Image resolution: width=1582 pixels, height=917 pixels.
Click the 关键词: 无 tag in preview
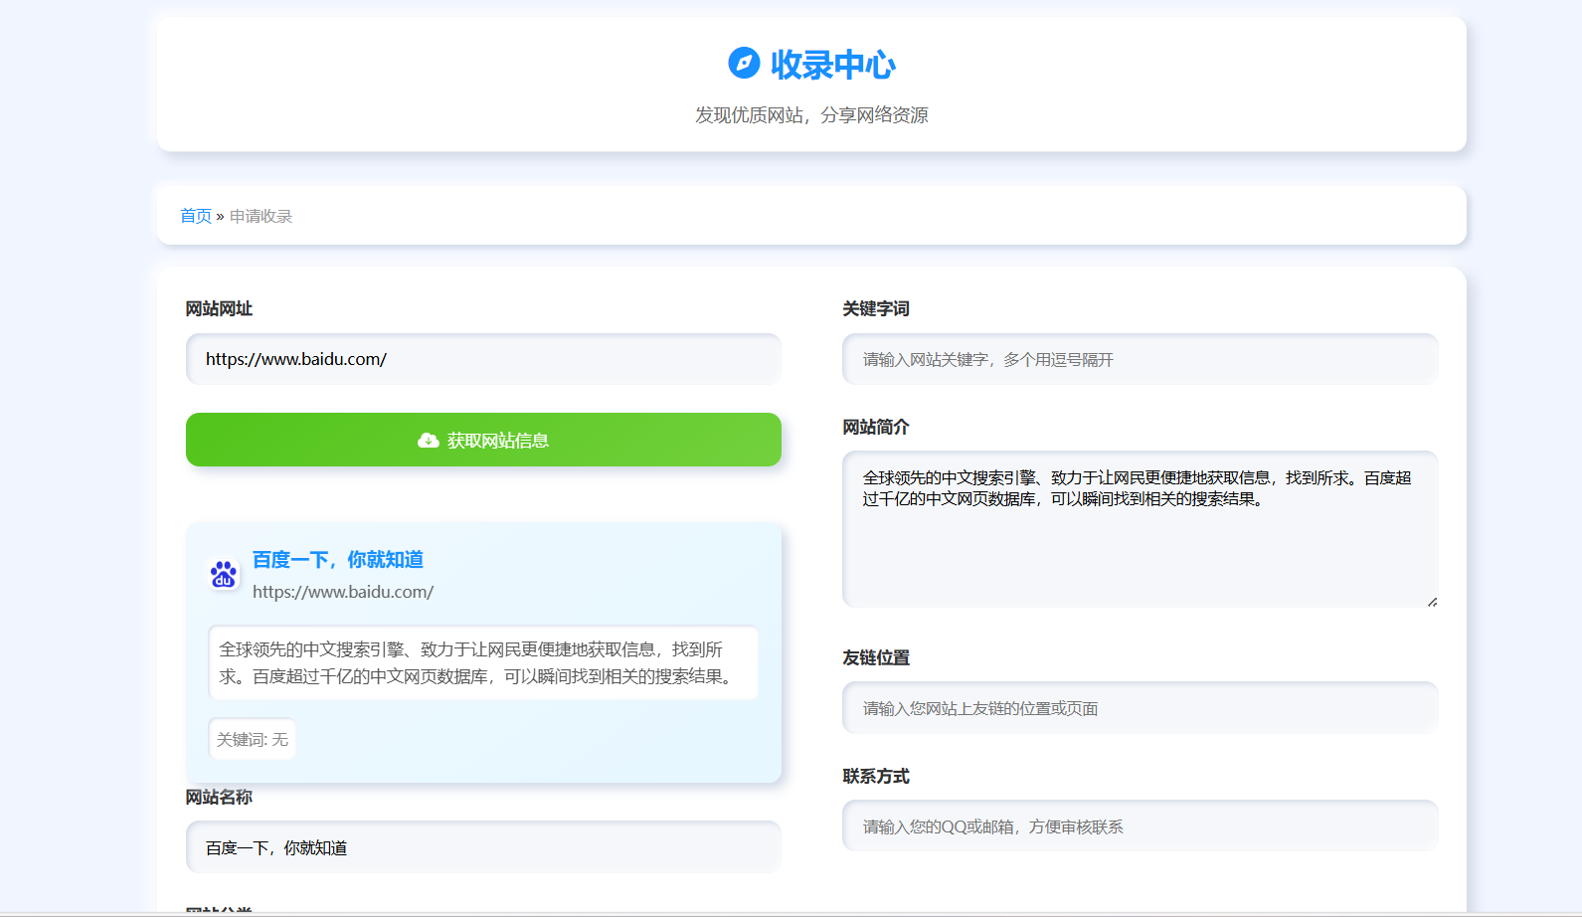point(253,739)
